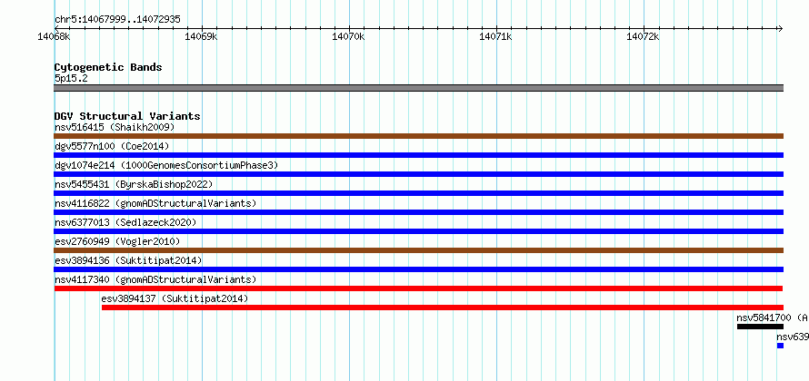Select the blue bar under dgv1074e214 label
This screenshot has width=809, height=381.
pos(418,174)
